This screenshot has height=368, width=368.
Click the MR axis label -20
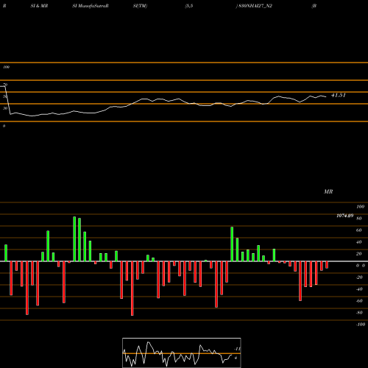pyautogui.click(x=359, y=277)
